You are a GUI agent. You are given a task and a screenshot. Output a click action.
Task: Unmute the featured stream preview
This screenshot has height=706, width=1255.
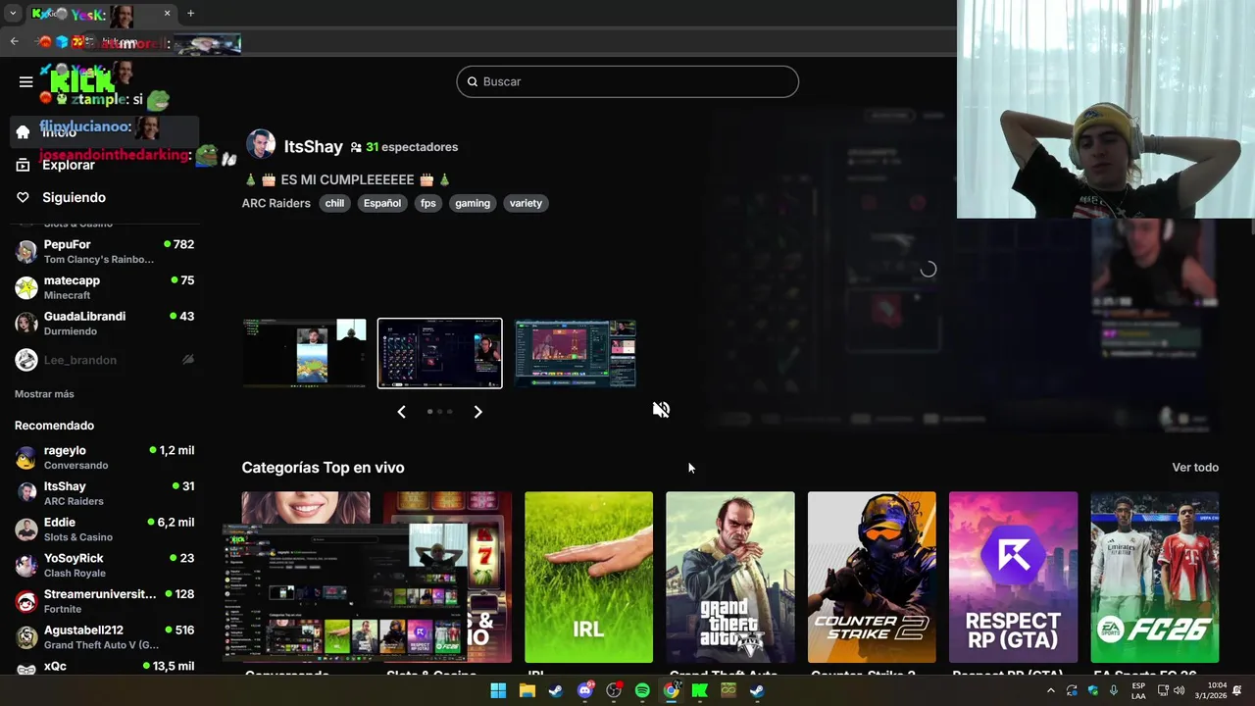[x=661, y=410]
